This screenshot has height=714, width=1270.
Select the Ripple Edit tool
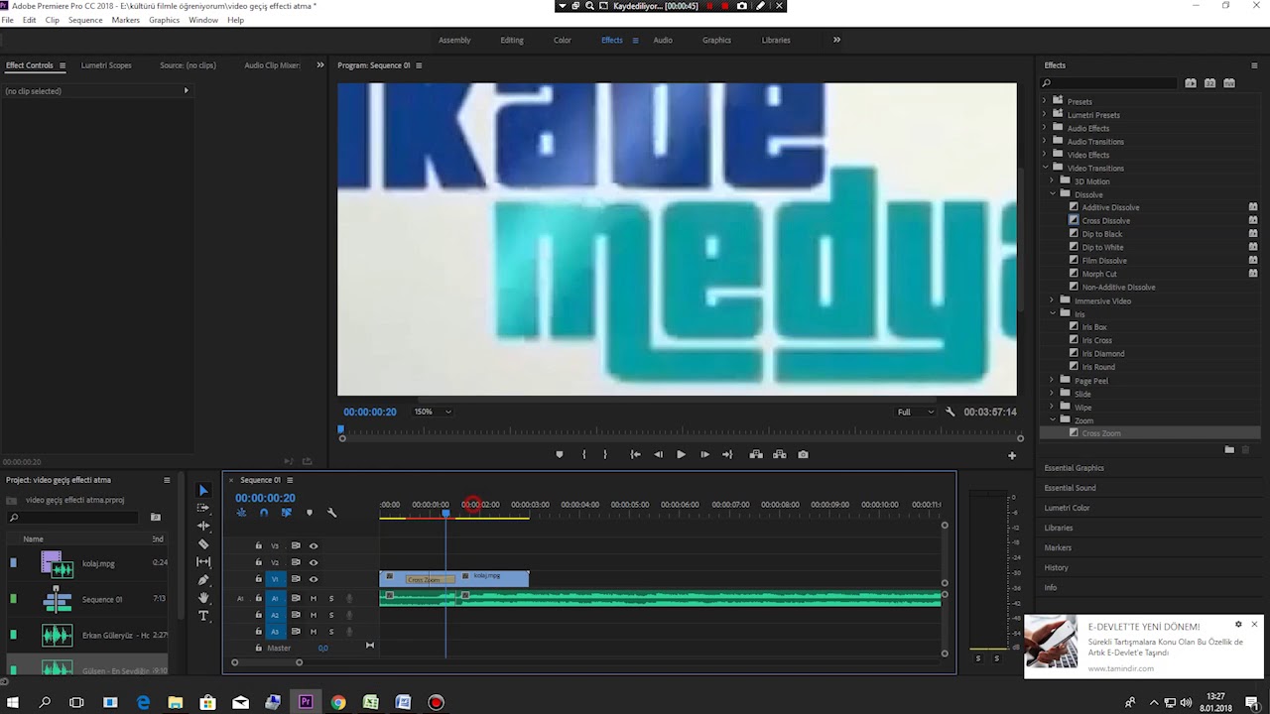point(203,526)
